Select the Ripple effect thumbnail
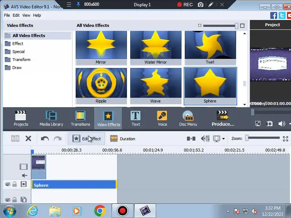 point(101,86)
